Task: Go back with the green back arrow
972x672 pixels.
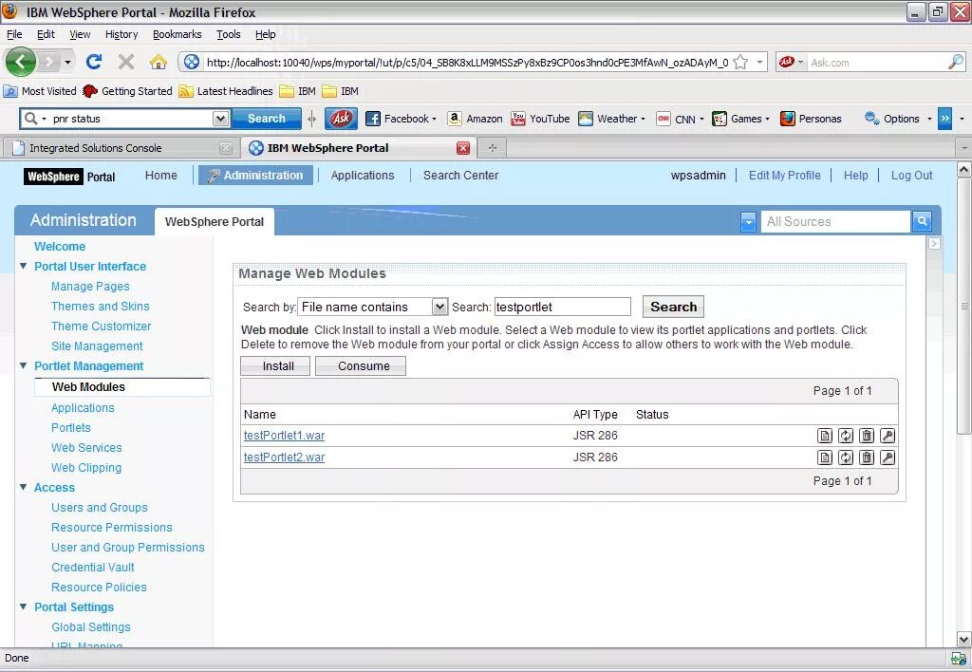Action: (x=21, y=62)
